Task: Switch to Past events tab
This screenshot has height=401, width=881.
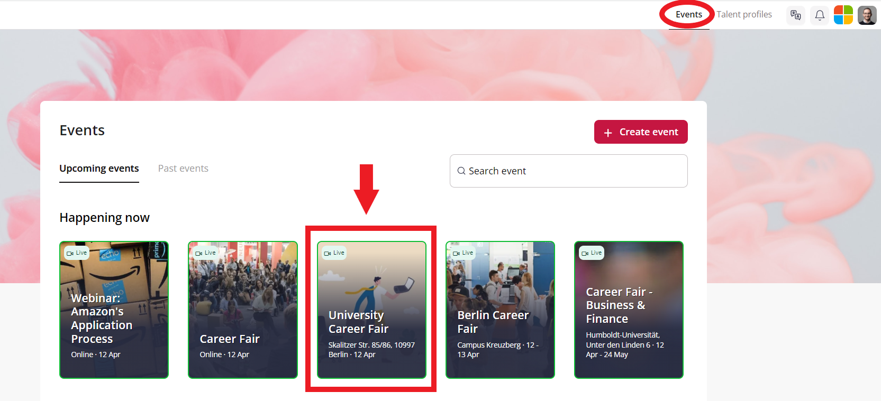Action: (x=183, y=169)
